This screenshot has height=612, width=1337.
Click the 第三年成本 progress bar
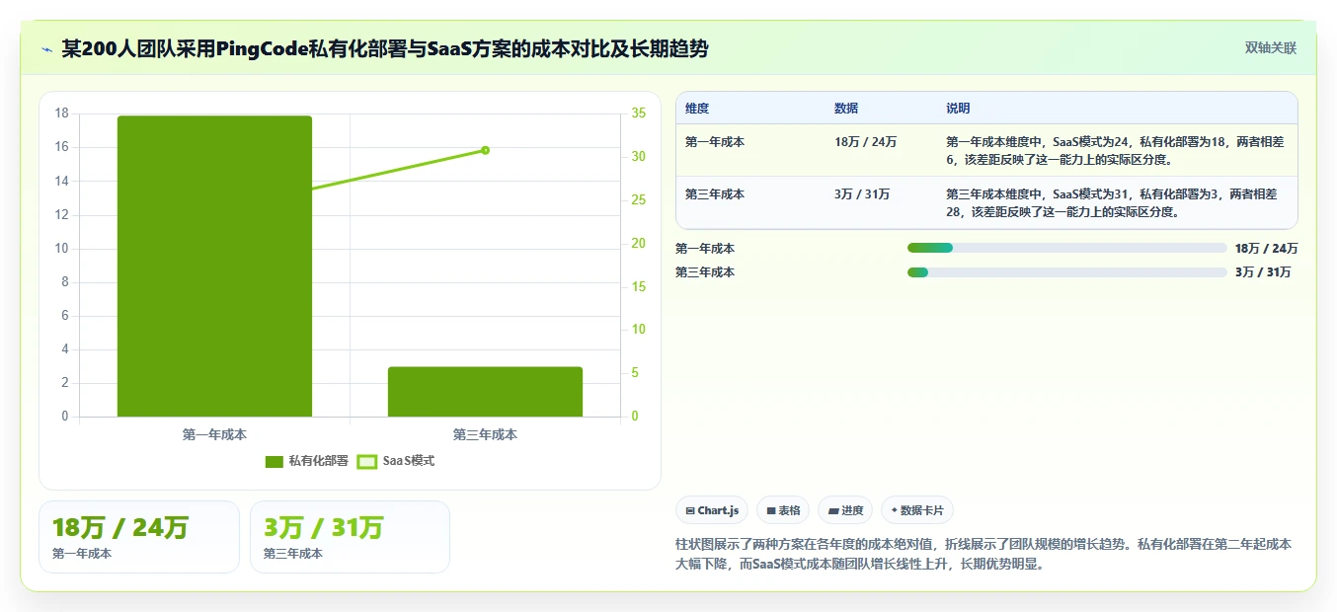click(1066, 271)
